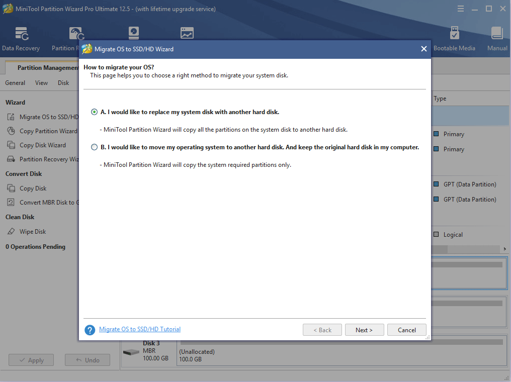Close the Migrate OS wizard dialog
The height and width of the screenshot is (382, 511).
[423, 49]
